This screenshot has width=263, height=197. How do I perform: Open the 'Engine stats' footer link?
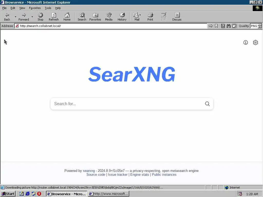tap(139, 174)
